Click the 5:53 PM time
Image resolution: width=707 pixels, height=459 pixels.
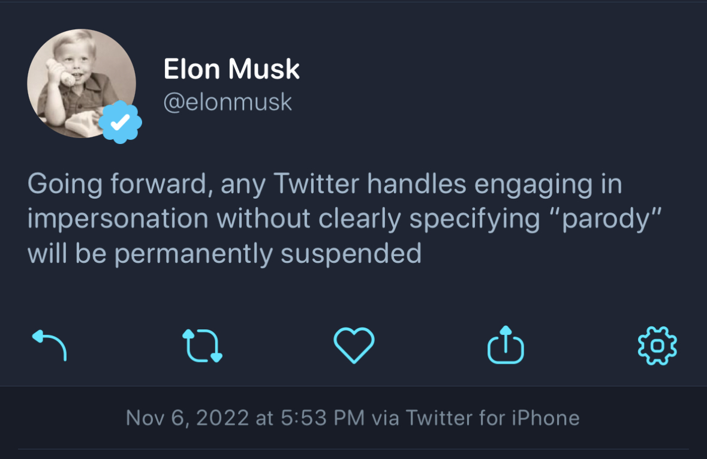(x=323, y=418)
